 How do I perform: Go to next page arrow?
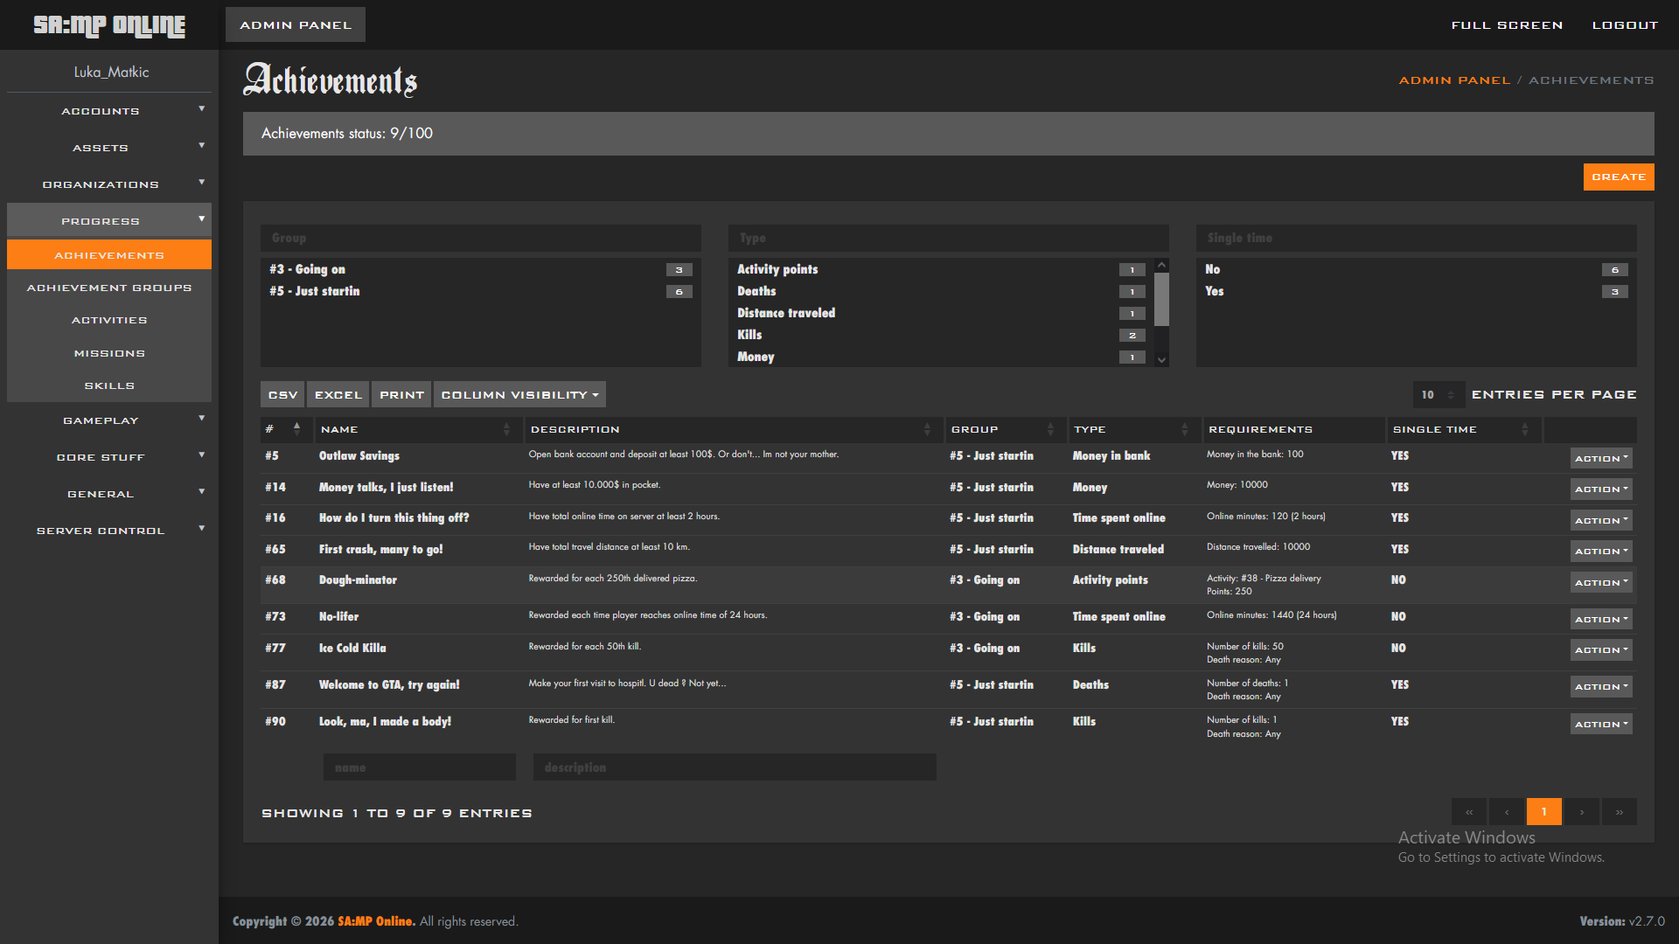click(1581, 812)
